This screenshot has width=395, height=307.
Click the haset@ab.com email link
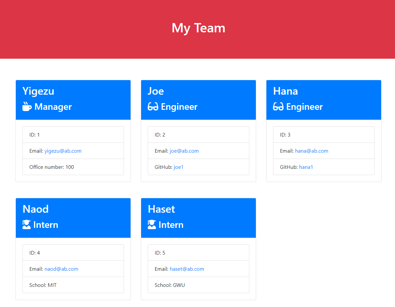click(187, 269)
